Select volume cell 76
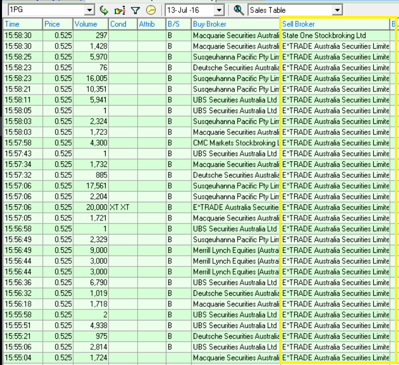This screenshot has height=365, width=399. coord(91,68)
